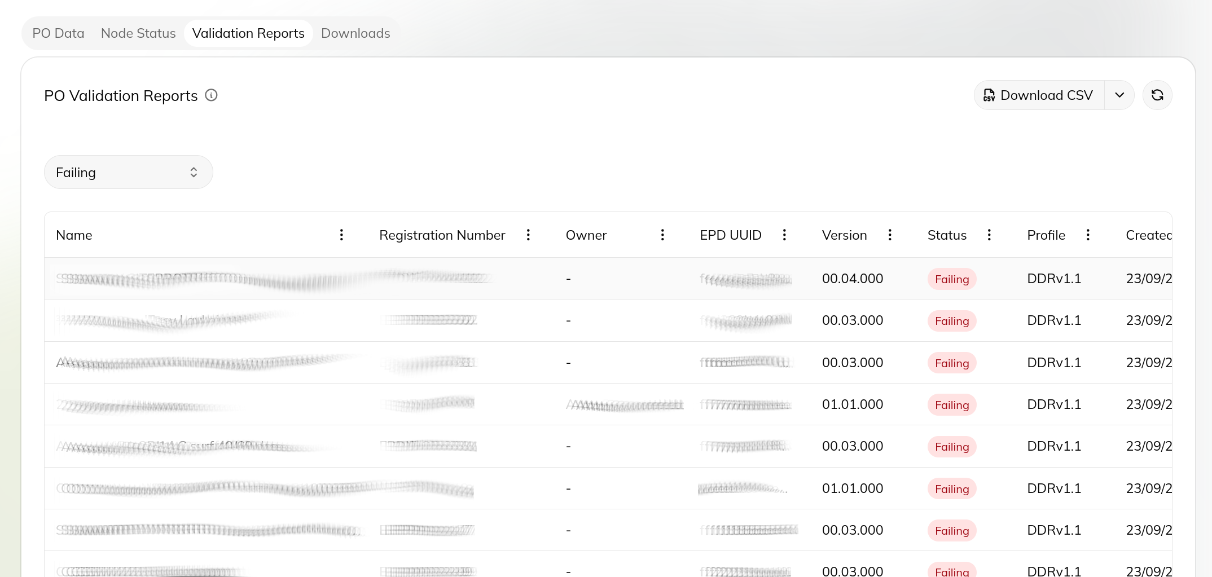Go to the Downloads tab
The width and height of the screenshot is (1212, 577).
pyautogui.click(x=355, y=33)
